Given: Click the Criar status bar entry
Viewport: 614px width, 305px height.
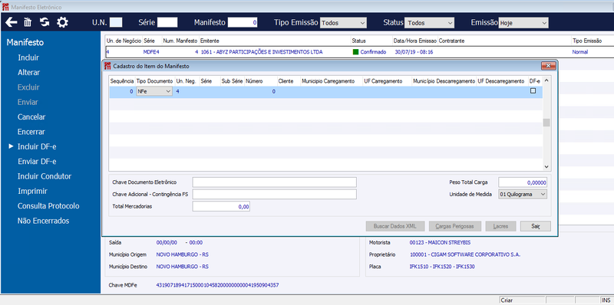Looking at the screenshot, I should point(522,300).
